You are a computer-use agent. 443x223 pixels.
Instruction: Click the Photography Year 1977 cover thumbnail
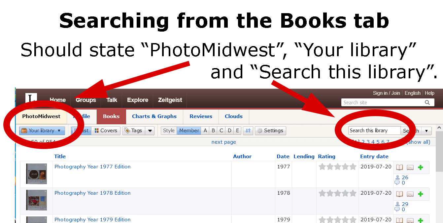[x=36, y=174]
